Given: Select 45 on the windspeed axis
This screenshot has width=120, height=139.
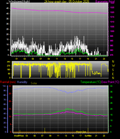Looking at the screenshot, I should click(7, 8).
